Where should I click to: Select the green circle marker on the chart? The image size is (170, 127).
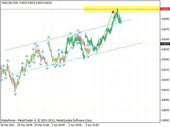(x=66, y=52)
